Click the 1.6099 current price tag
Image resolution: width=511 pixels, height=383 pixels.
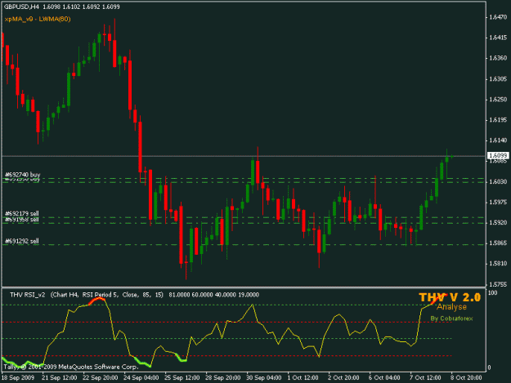pos(498,155)
